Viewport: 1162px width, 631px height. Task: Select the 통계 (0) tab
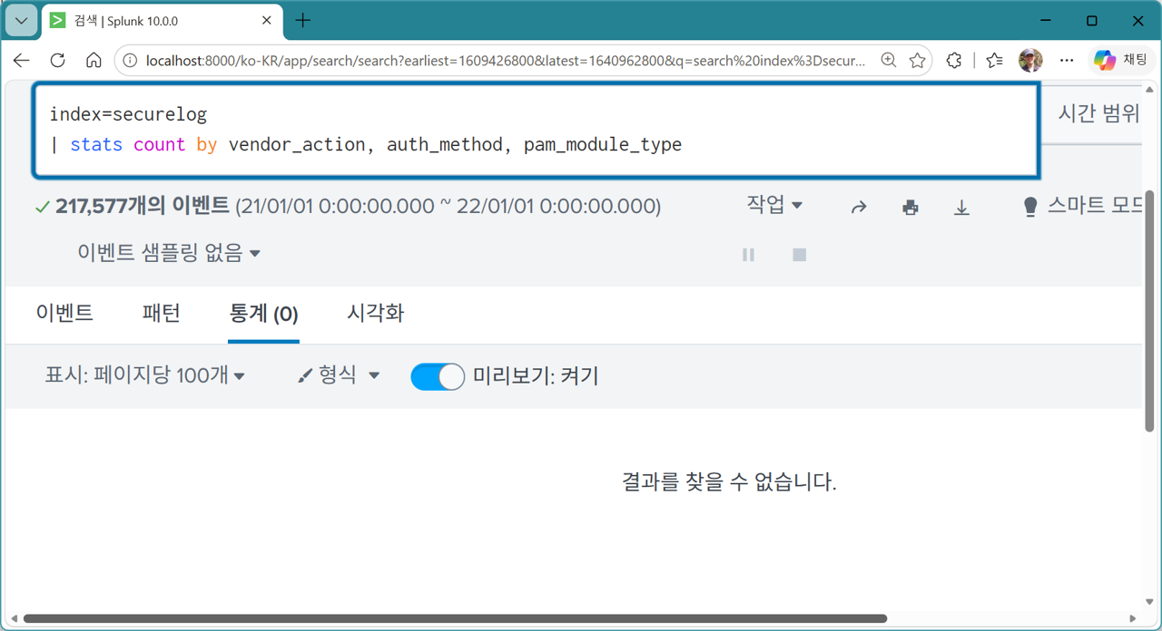pyautogui.click(x=264, y=314)
